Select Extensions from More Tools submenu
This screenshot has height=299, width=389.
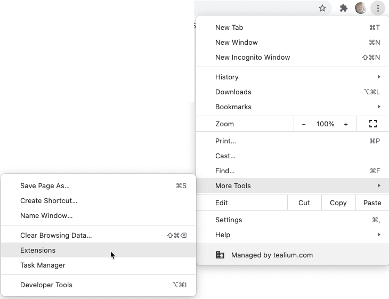pos(38,250)
